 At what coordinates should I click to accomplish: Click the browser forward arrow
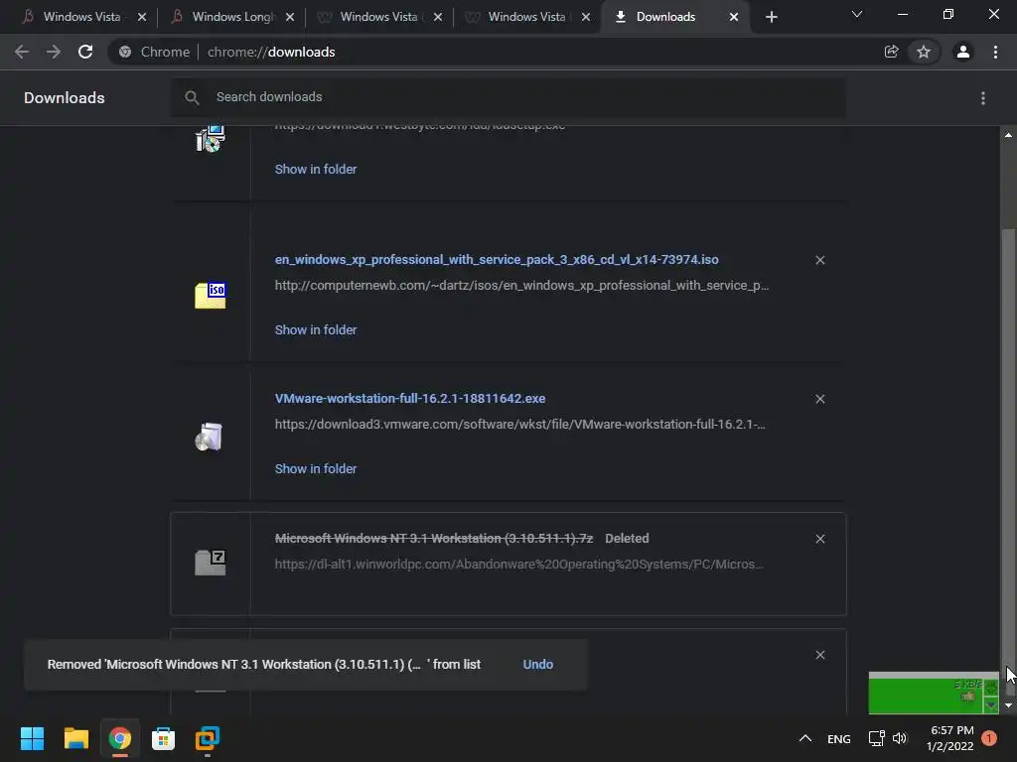tap(54, 52)
